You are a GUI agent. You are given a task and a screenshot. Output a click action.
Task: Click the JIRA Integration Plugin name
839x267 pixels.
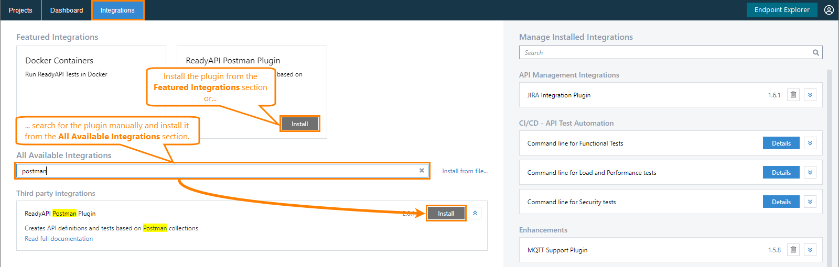tap(559, 95)
